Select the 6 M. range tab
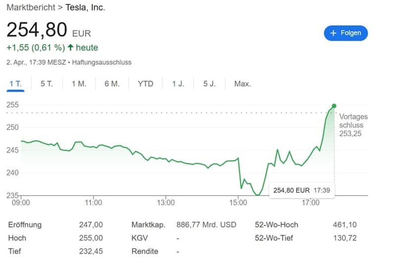This screenshot has width=396, height=262. (x=112, y=84)
